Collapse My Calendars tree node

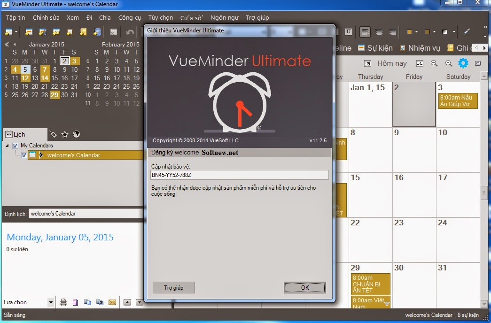pos(7,146)
